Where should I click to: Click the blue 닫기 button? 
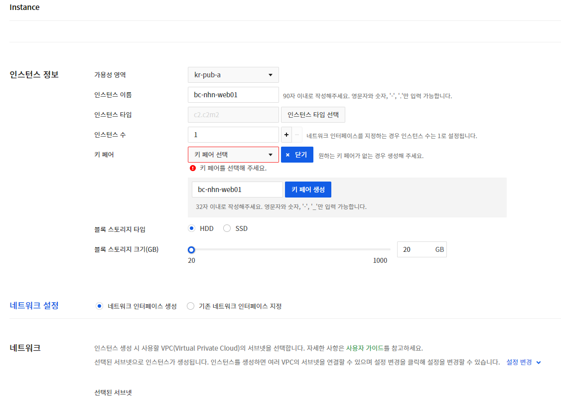pyautogui.click(x=297, y=155)
